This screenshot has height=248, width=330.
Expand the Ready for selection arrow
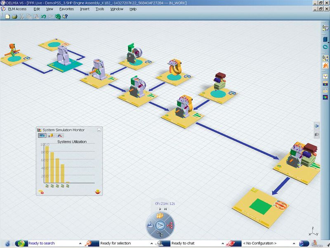pos(152,243)
